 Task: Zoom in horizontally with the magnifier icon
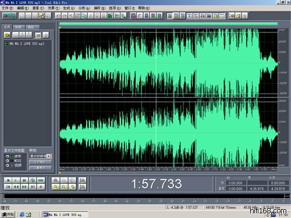click(56, 180)
